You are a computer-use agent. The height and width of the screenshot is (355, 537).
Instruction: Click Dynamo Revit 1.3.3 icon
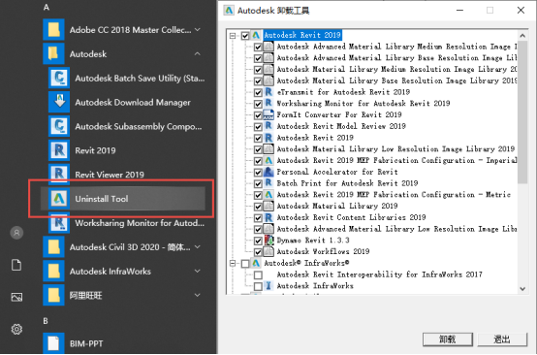(268, 241)
